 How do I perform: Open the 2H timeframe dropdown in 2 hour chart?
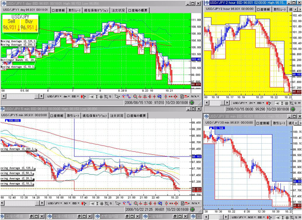tap(252, 103)
